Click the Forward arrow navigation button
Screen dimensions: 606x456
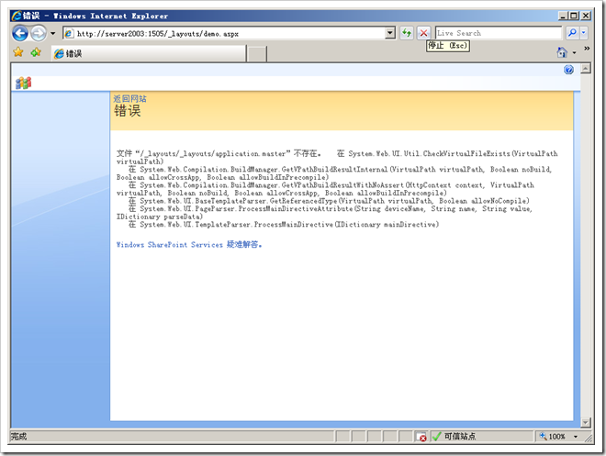click(x=39, y=33)
